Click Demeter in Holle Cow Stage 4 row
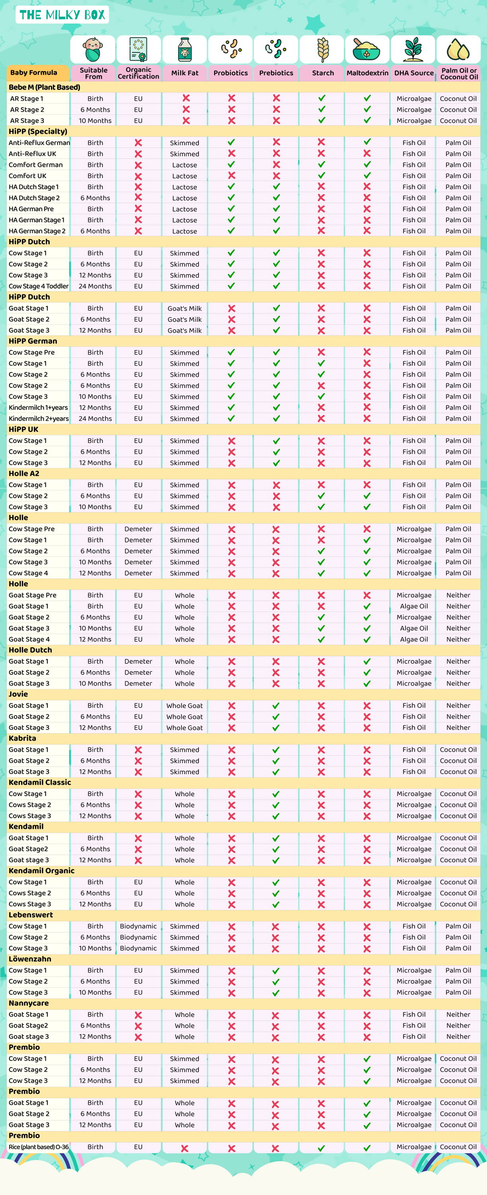This screenshot has height=1195, width=487. coord(138,573)
